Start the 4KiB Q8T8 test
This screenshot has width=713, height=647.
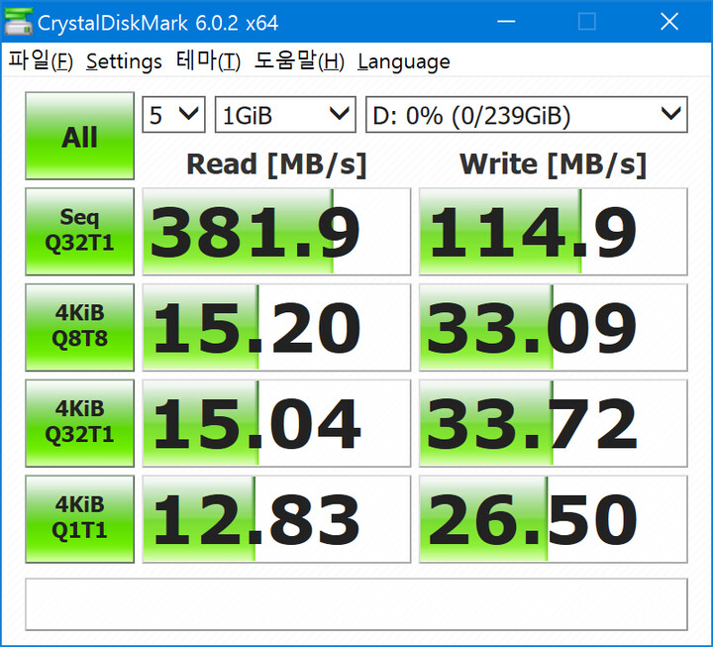pyautogui.click(x=79, y=327)
